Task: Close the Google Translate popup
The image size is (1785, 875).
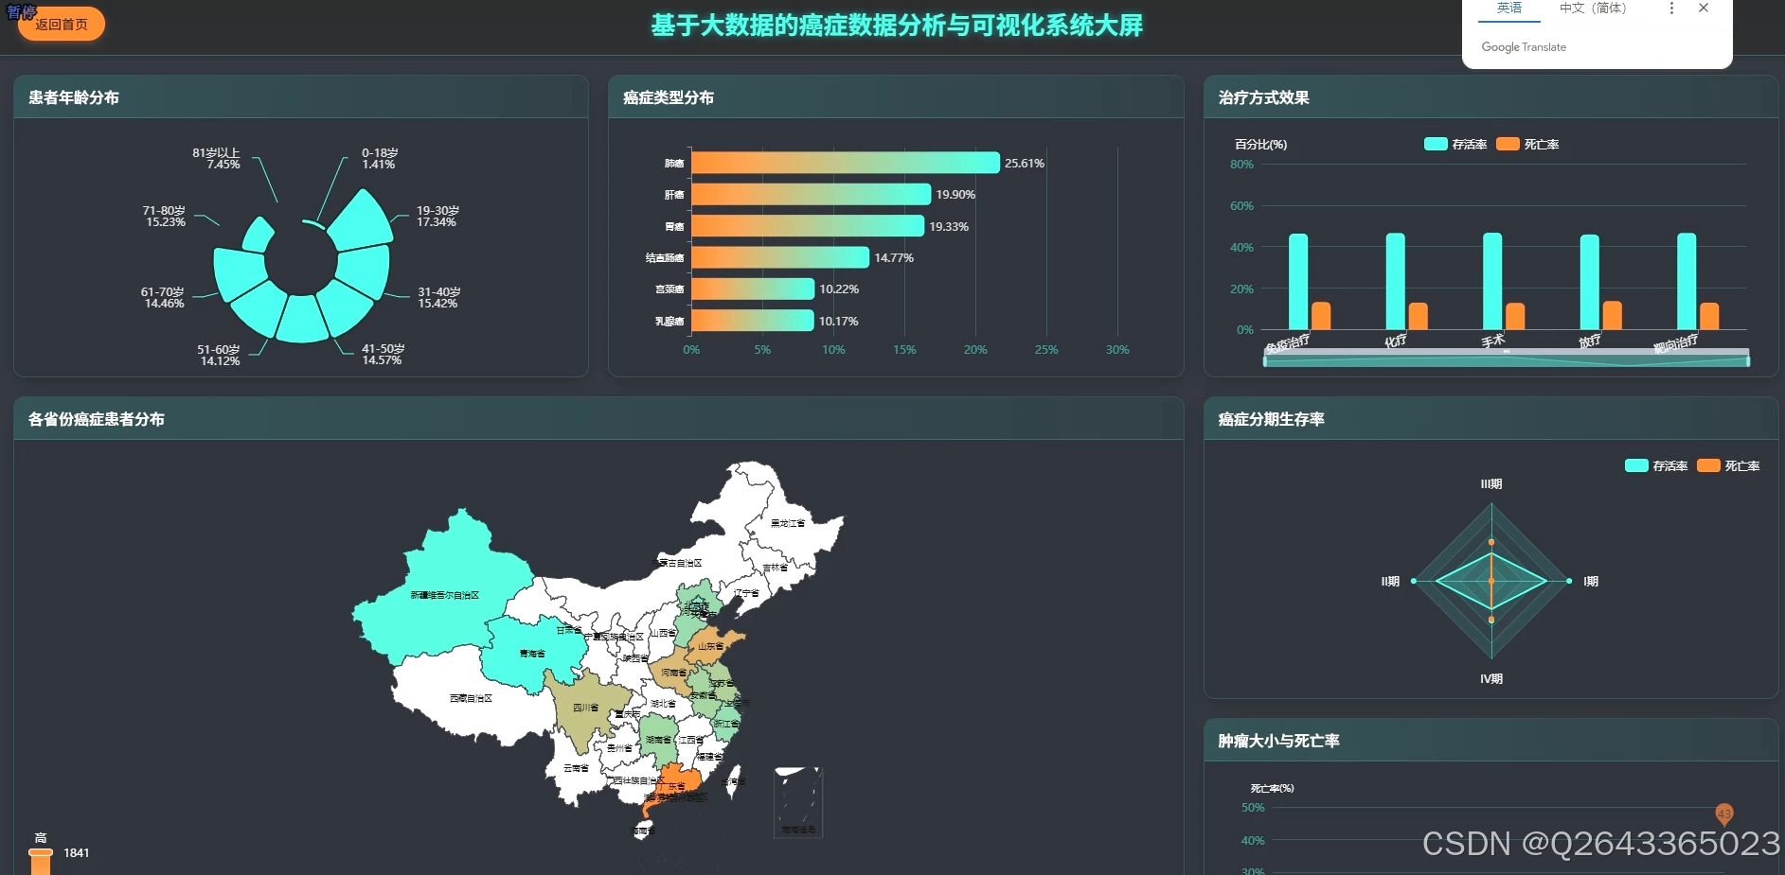Action: pos(1704,9)
